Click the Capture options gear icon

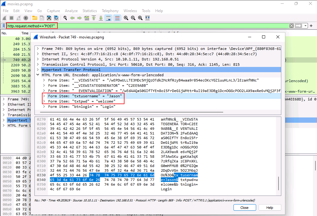(26, 18)
